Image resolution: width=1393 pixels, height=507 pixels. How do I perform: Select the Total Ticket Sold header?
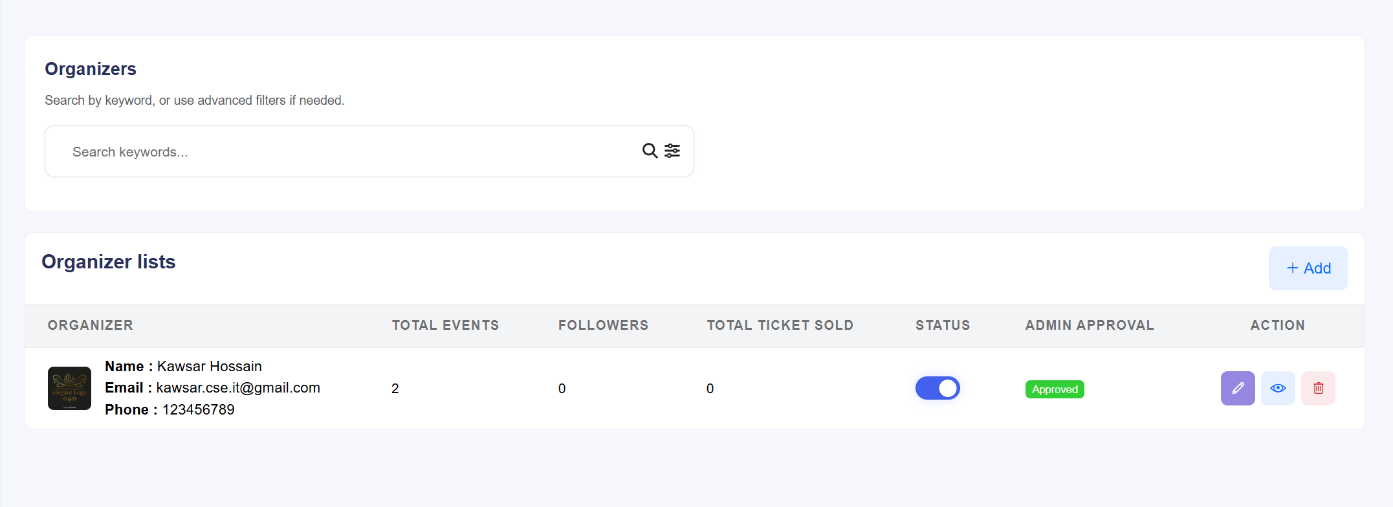pos(780,325)
